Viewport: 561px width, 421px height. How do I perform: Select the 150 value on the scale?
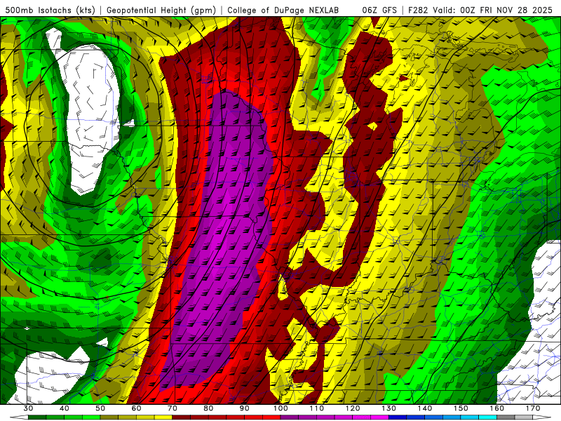[461, 408]
